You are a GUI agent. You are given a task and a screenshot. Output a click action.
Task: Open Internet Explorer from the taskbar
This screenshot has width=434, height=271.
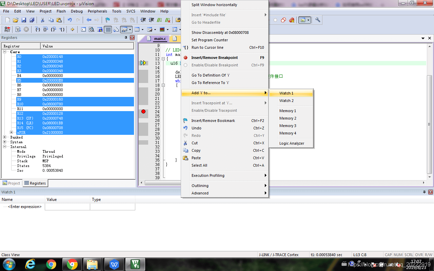click(x=31, y=264)
